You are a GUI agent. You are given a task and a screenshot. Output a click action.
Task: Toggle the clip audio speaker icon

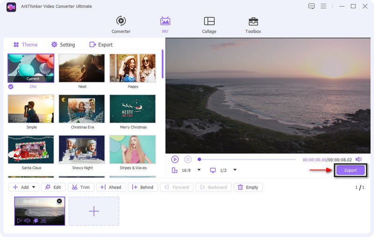[x=27, y=221]
